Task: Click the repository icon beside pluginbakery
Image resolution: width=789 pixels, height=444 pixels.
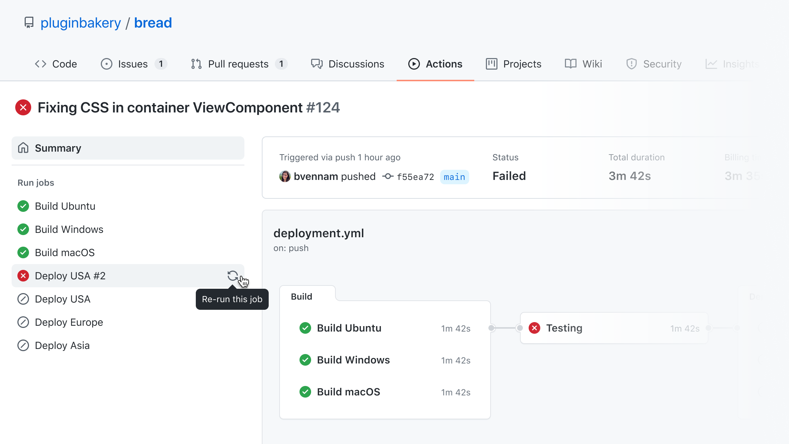Action: tap(29, 23)
